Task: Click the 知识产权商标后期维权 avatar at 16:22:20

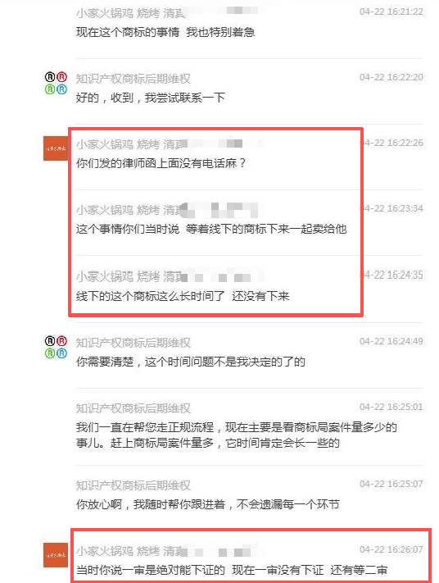Action: (56, 83)
